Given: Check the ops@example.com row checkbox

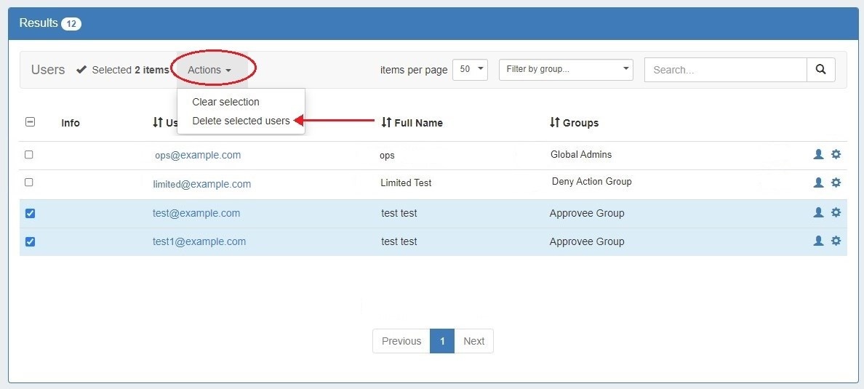Looking at the screenshot, I should click(x=29, y=155).
